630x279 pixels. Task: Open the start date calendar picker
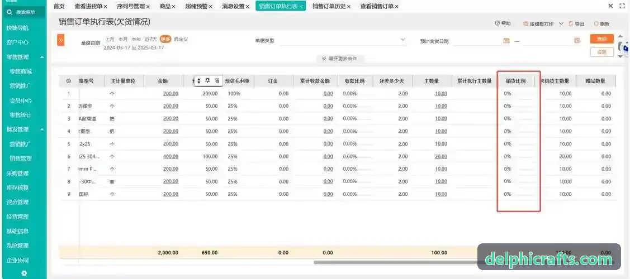click(506, 41)
